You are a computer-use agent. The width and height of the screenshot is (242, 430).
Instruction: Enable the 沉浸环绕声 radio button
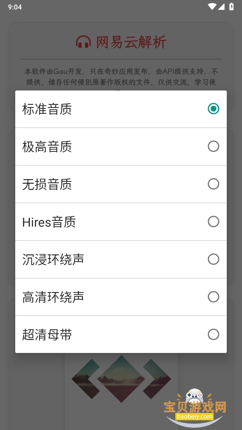[x=213, y=259]
